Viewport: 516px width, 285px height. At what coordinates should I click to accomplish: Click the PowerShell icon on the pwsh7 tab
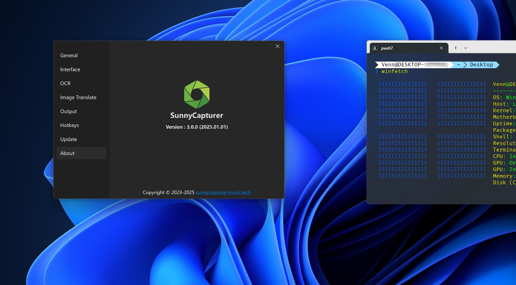coord(375,48)
